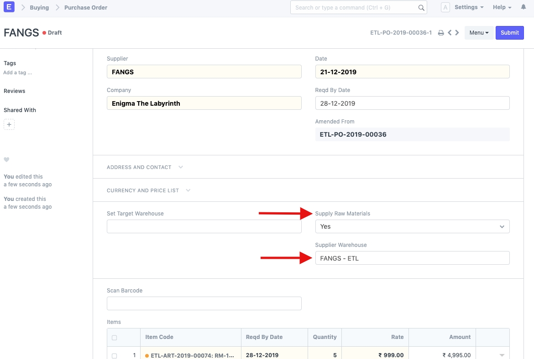Go to next document arrow
This screenshot has width=534, height=359.
click(457, 33)
